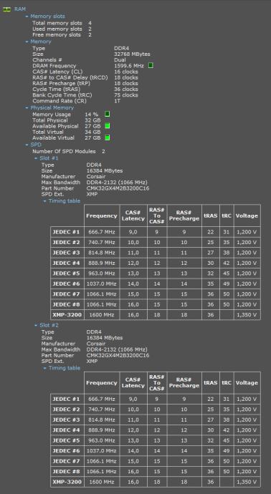Screen dimensions: 271x494
Task: Click the Available Virtual green indicator
Action: (108, 137)
